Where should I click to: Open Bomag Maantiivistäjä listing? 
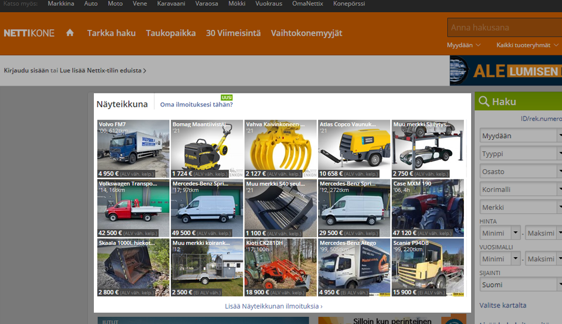207,149
